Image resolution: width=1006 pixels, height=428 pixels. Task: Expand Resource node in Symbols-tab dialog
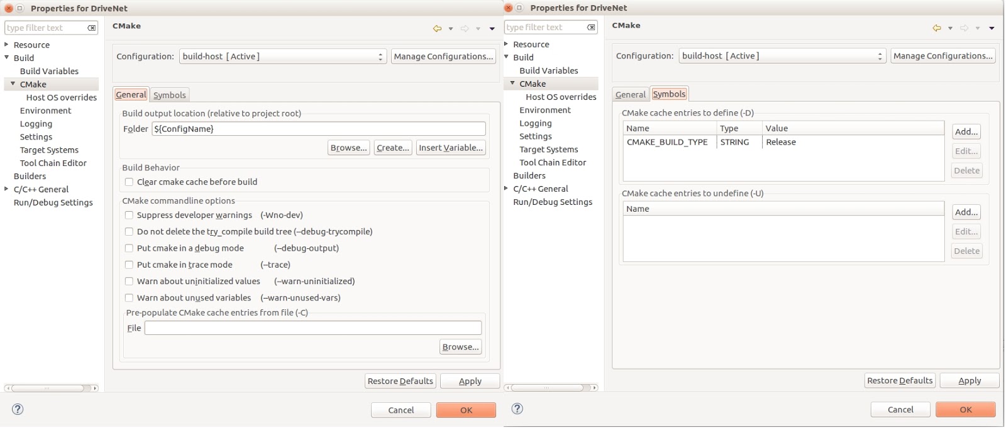click(506, 44)
